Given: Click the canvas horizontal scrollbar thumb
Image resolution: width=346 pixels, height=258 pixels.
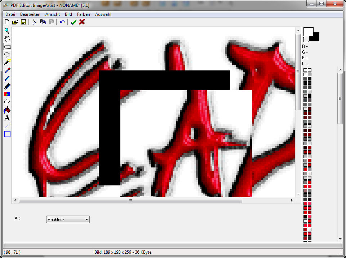Looking at the screenshot, I should pyautogui.click(x=130, y=201).
